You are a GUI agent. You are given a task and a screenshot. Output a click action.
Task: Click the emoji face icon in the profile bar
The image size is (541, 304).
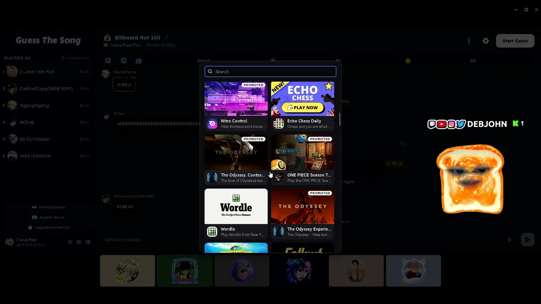(x=79, y=242)
